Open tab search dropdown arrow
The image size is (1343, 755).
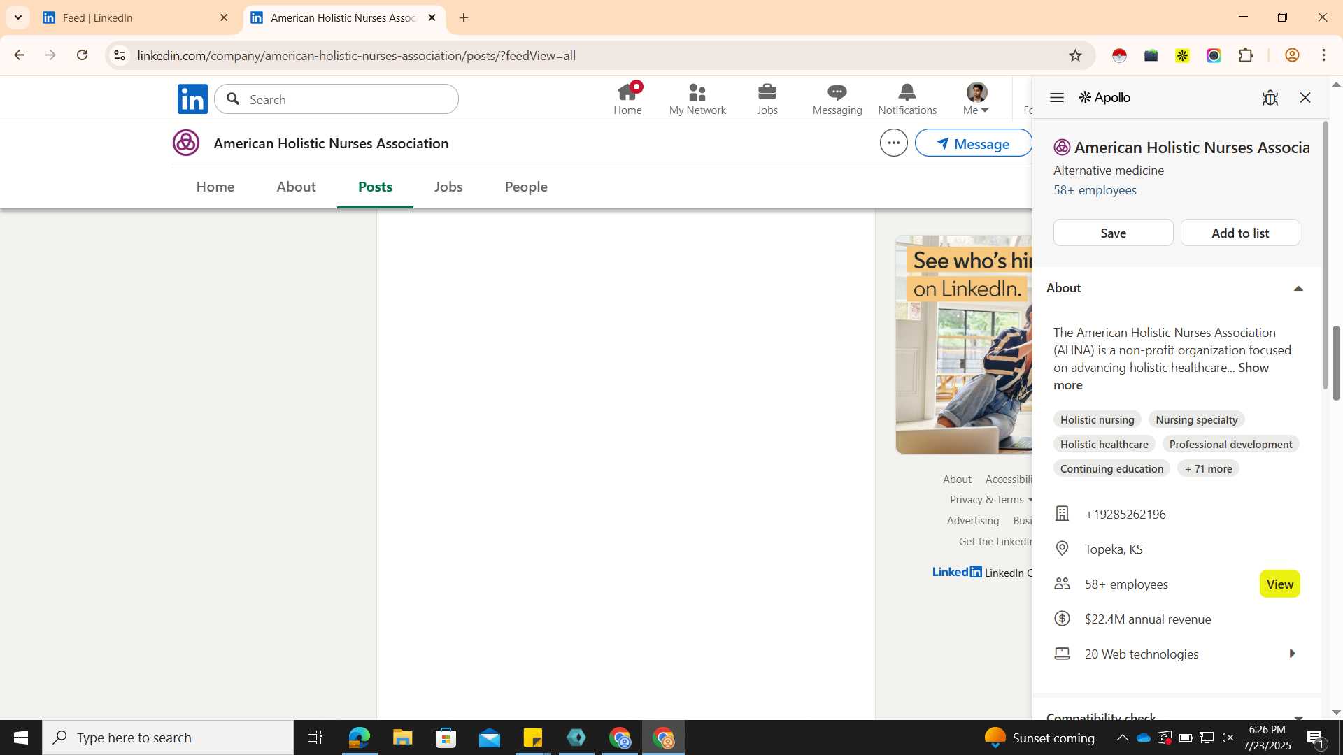pyautogui.click(x=18, y=17)
